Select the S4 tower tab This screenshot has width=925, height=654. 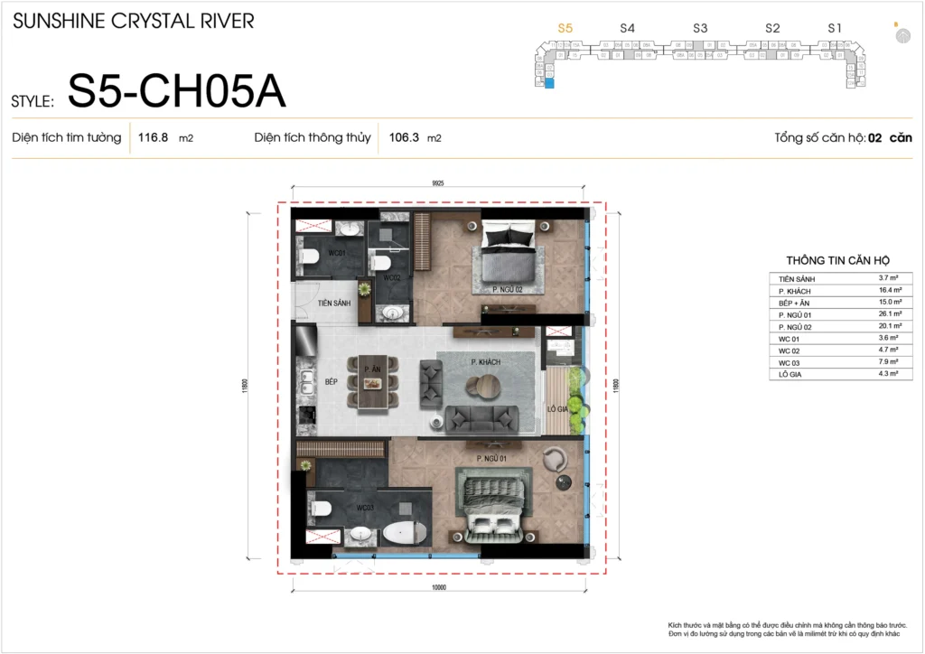click(x=628, y=28)
